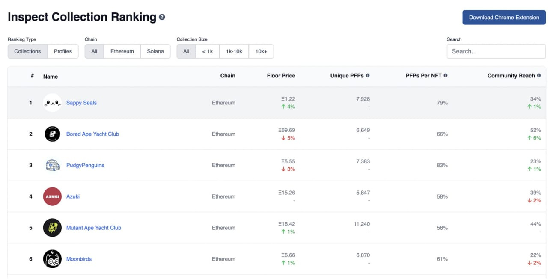Click Bored Ape floor price Ξ69.69
Image resolution: width=553 pixels, height=279 pixels.
[x=286, y=130]
